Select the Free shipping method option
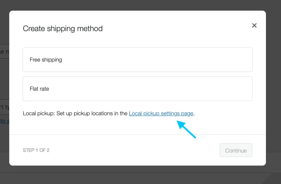 tap(138, 60)
